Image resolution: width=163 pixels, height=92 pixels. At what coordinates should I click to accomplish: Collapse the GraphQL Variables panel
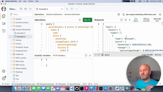click(x=90, y=55)
